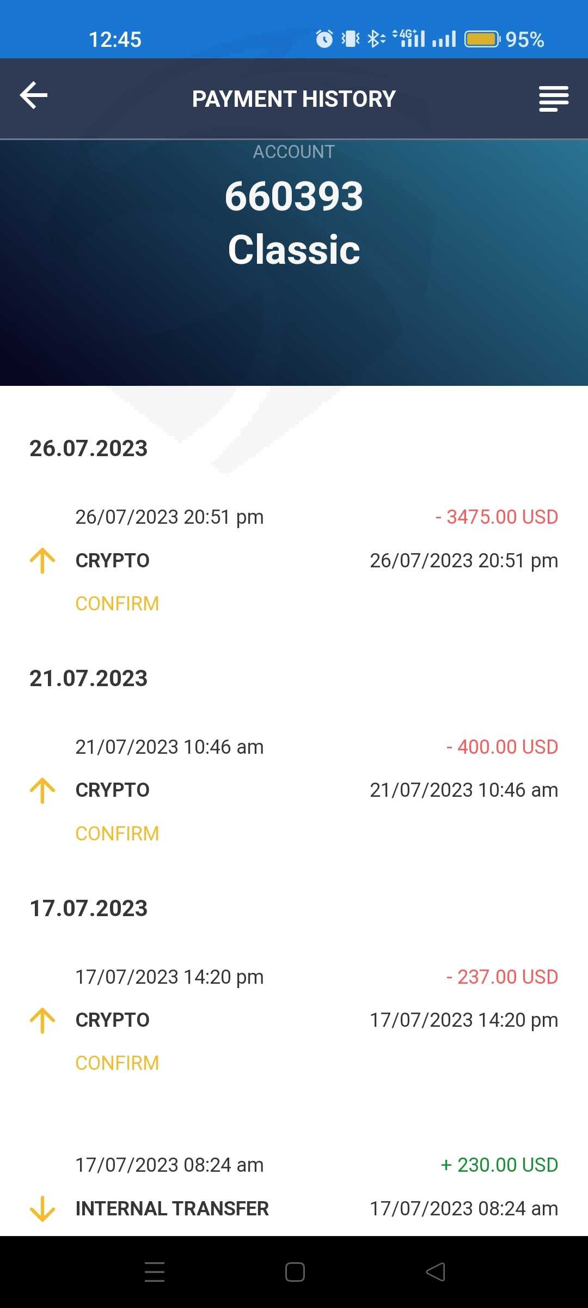
Task: Open the hamburger menu icon
Action: point(553,99)
